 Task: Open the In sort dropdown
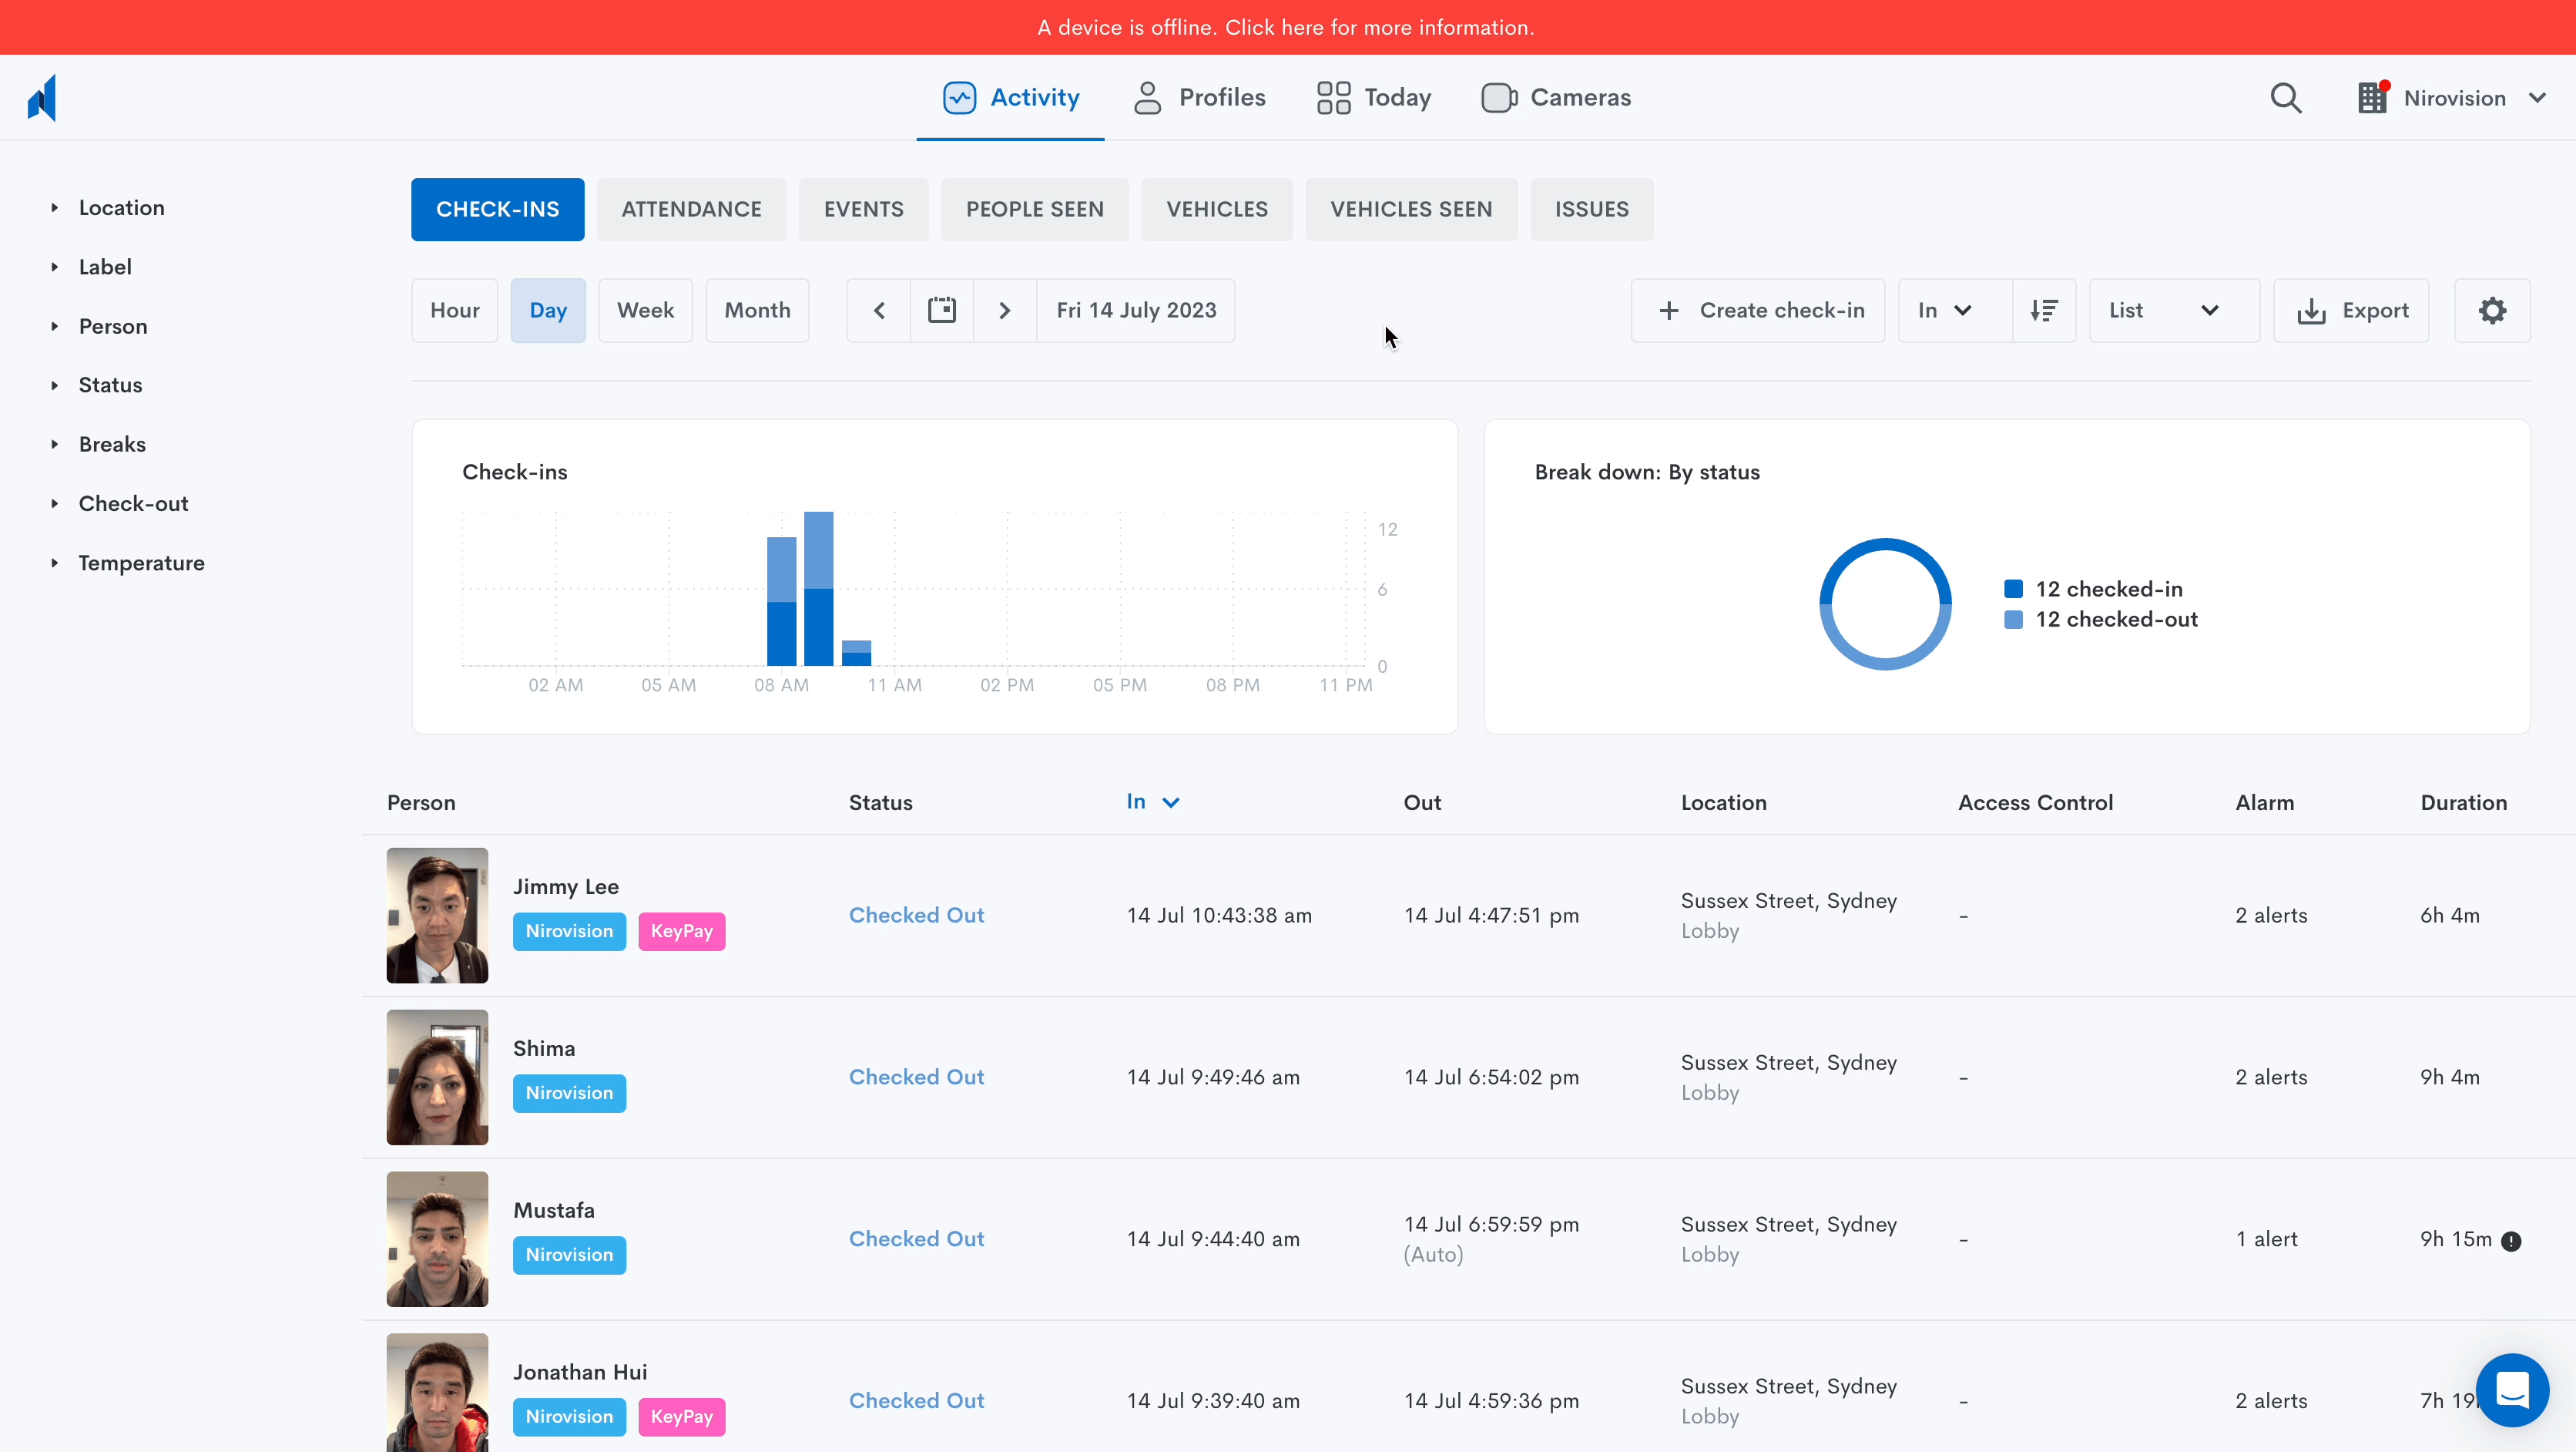pyautogui.click(x=1955, y=311)
